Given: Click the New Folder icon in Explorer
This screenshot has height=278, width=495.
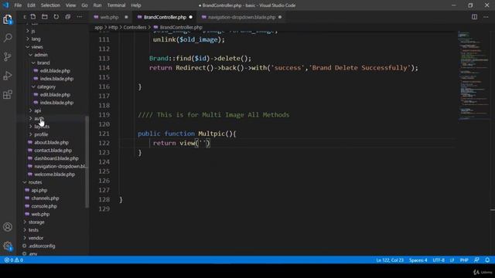Looking at the screenshot, I should click(x=45, y=17).
